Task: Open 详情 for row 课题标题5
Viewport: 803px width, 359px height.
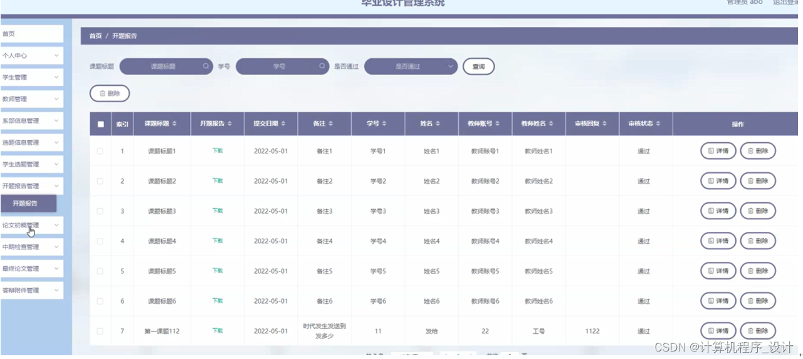Action: 718,271
